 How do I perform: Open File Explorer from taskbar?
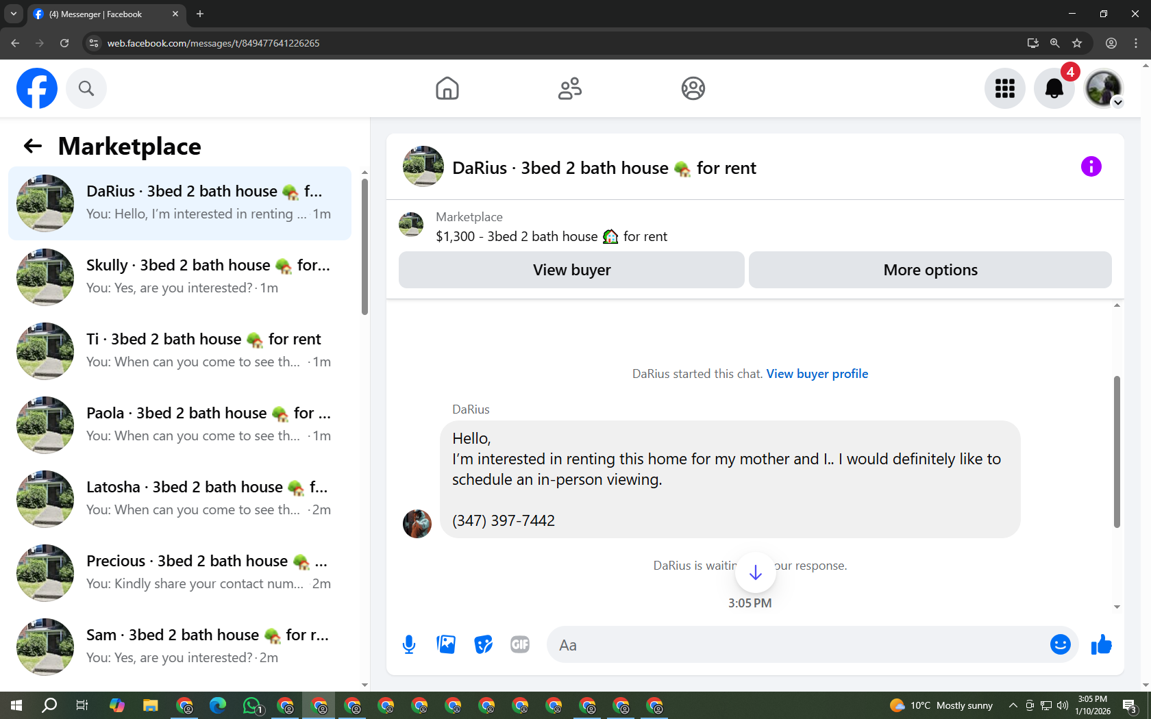(x=151, y=705)
